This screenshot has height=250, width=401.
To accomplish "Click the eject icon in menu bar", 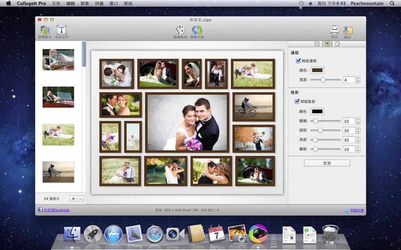I will click(x=310, y=3).
